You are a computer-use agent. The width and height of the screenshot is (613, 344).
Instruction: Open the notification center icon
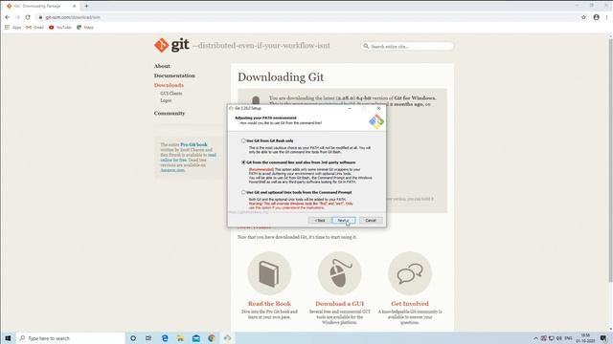click(x=603, y=338)
